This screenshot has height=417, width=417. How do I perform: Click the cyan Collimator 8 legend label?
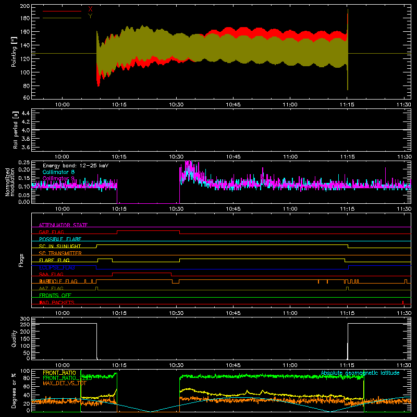58,172
